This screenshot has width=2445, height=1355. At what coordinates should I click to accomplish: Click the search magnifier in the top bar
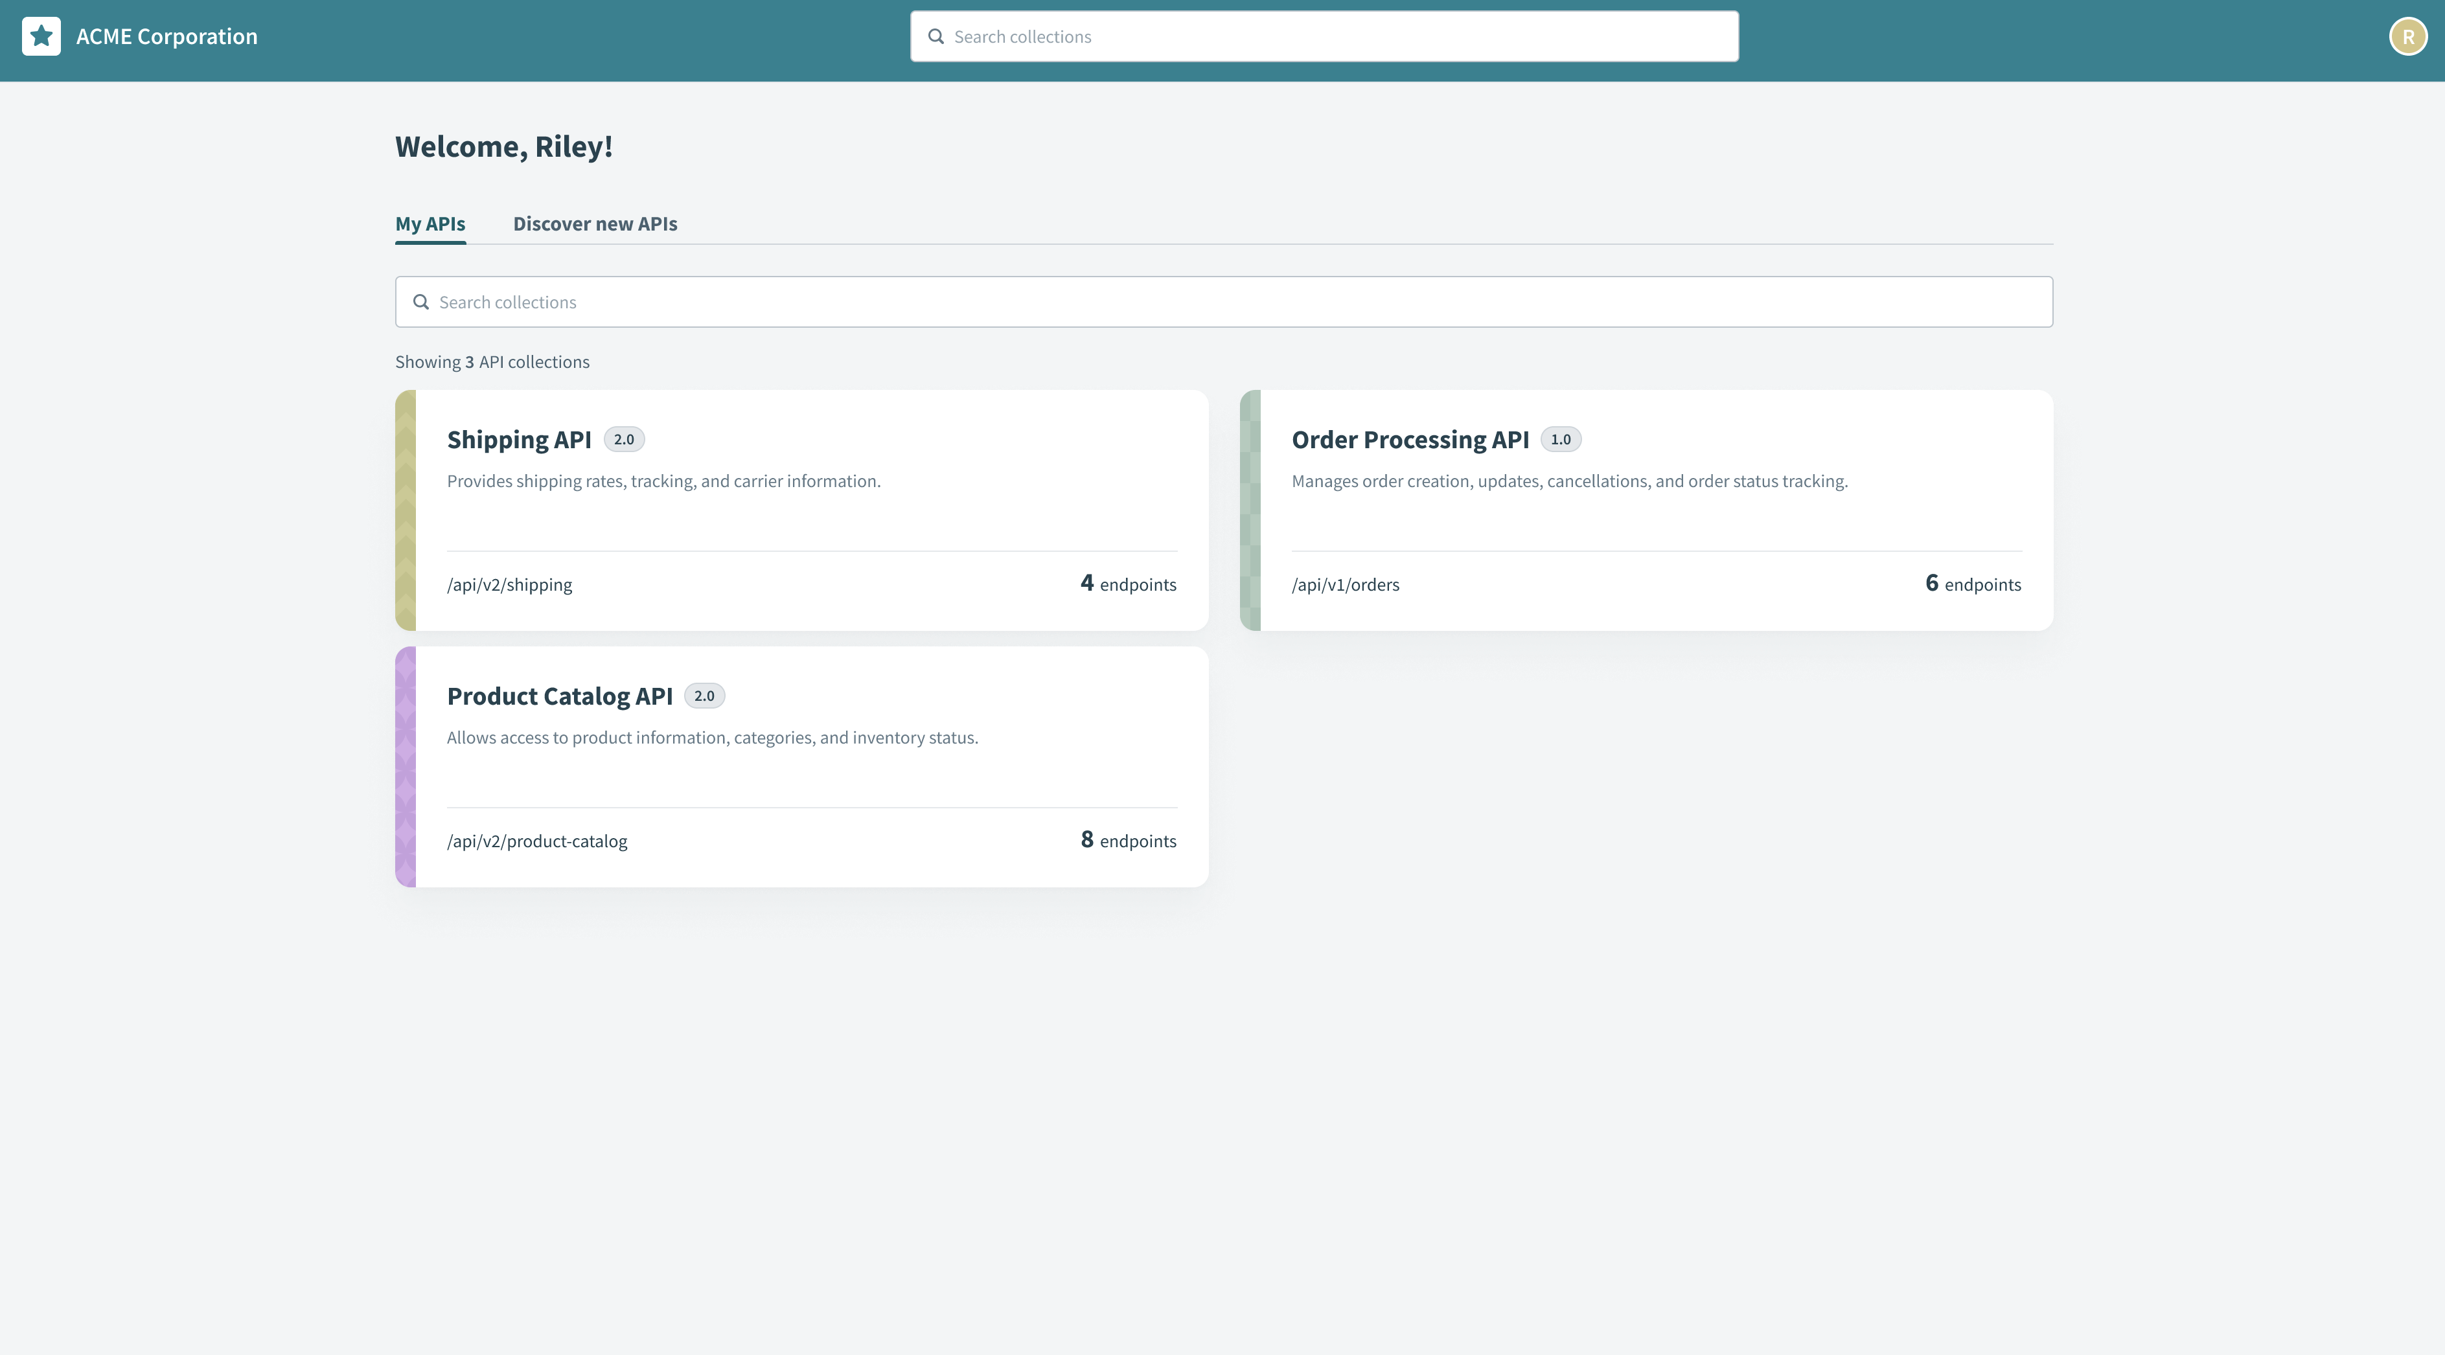(x=937, y=36)
